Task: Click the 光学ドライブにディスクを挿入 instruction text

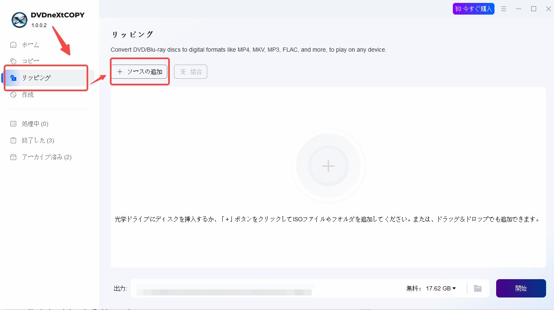Action: [x=328, y=219]
